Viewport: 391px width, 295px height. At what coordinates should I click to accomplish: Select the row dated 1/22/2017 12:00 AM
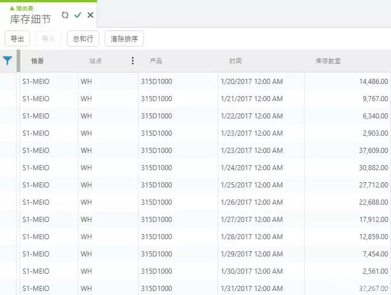(252, 116)
